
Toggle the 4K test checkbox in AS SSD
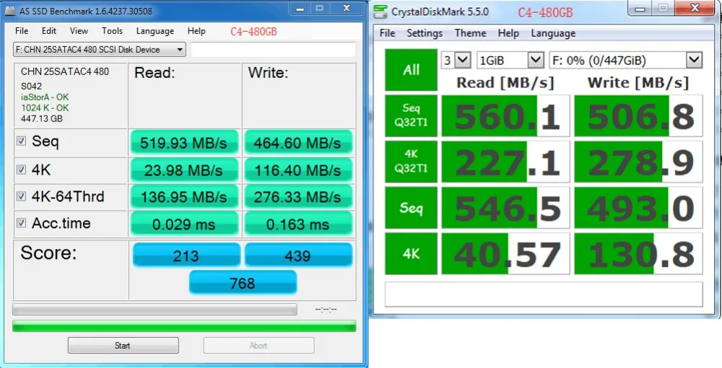tap(21, 170)
